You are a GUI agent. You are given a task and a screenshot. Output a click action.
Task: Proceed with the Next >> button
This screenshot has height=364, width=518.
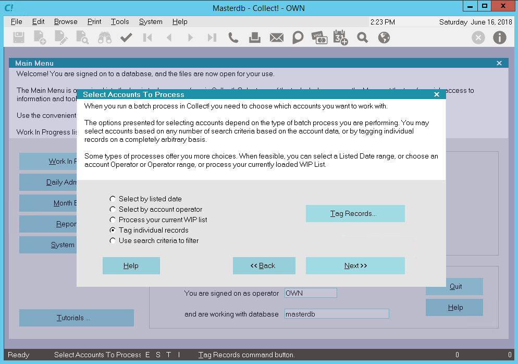click(x=355, y=266)
